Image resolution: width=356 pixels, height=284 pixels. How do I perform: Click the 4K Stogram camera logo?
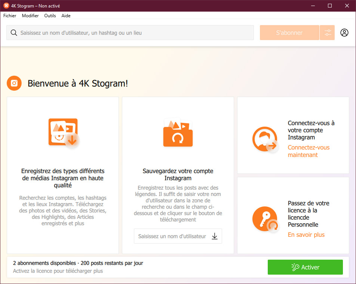pos(14,83)
